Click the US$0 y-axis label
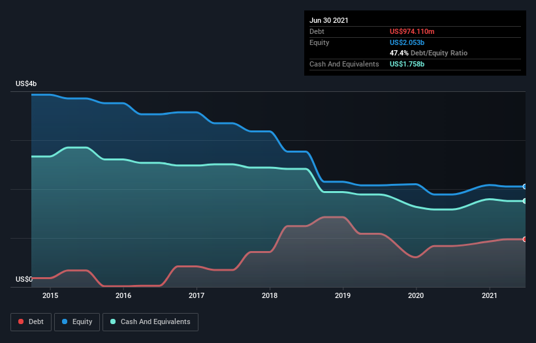The height and width of the screenshot is (343, 536). click(24, 279)
